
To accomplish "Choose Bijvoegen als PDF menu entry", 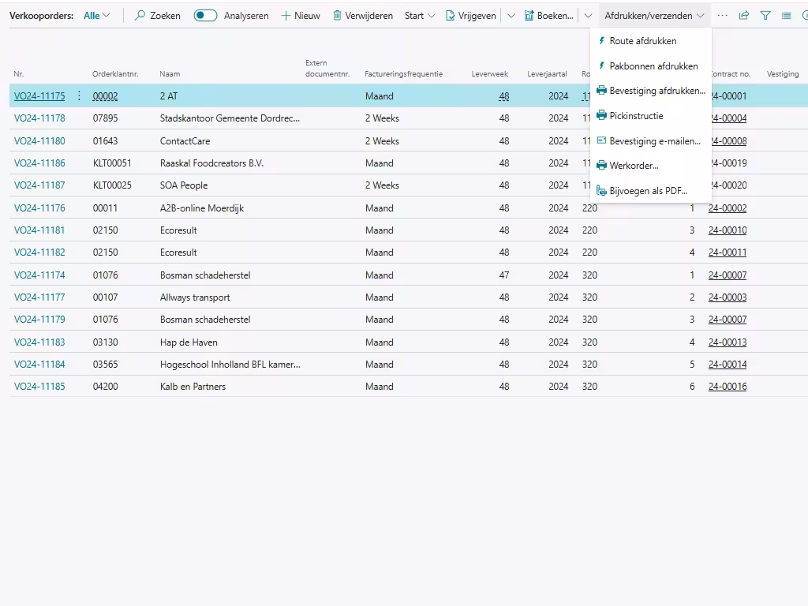I will 648,191.
